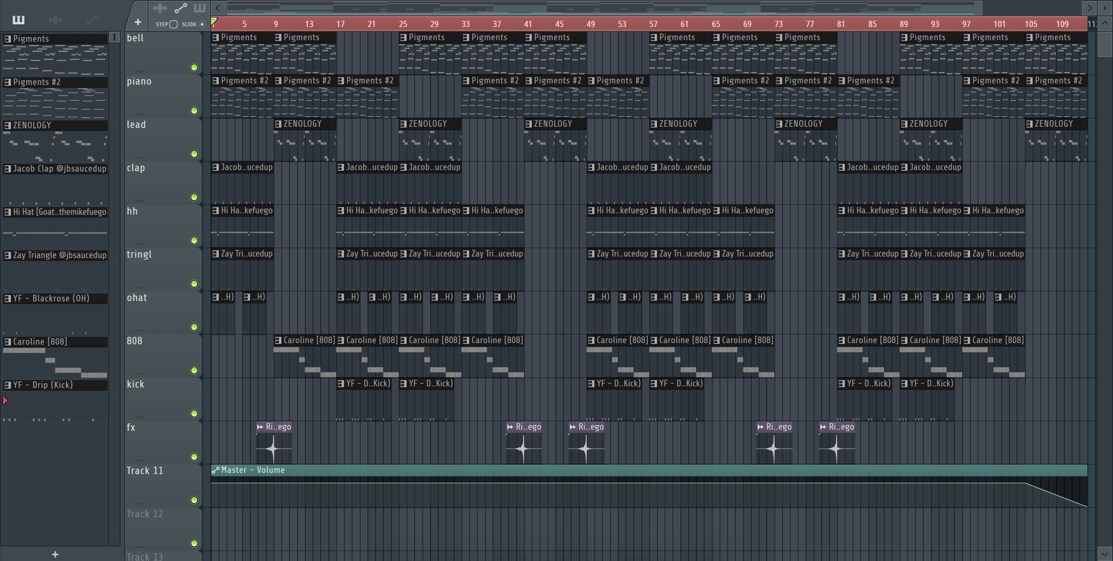Mute the piano track
The image size is (1113, 561).
tap(194, 110)
